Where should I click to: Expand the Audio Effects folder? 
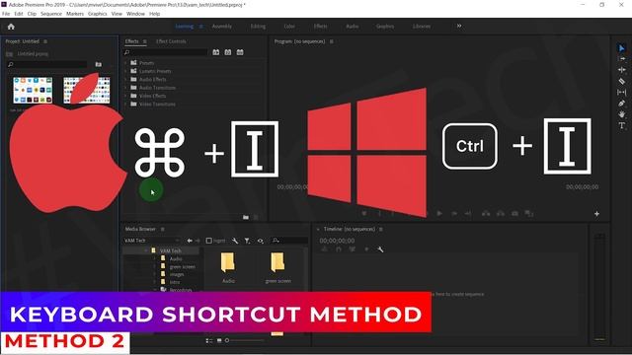tap(125, 79)
